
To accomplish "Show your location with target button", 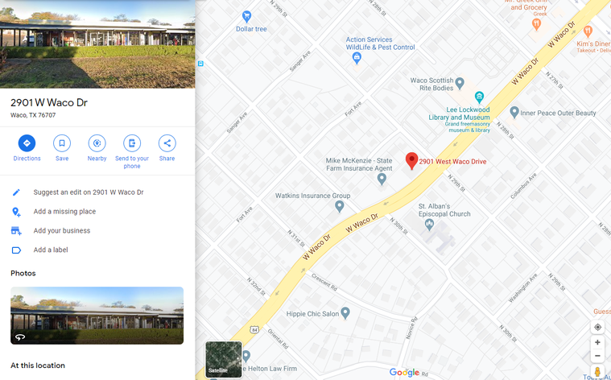I will 597,327.
